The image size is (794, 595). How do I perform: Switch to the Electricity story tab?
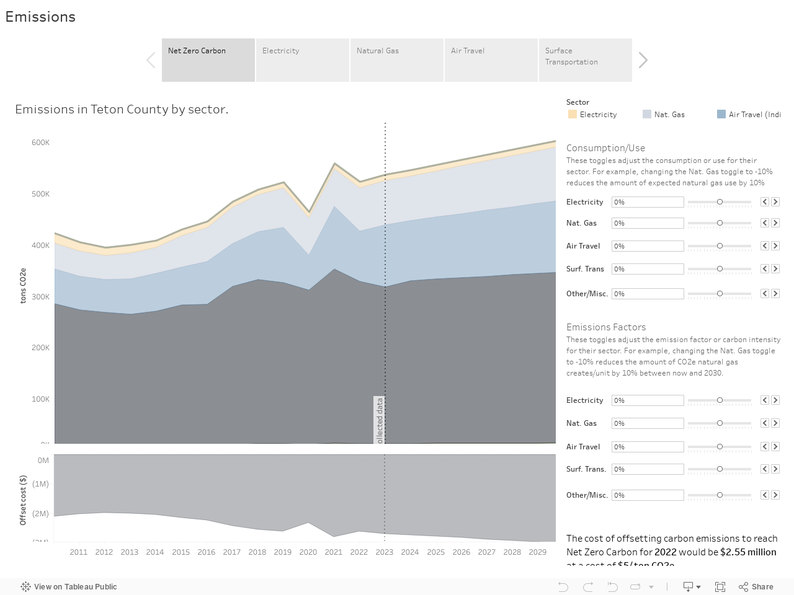[x=303, y=60]
